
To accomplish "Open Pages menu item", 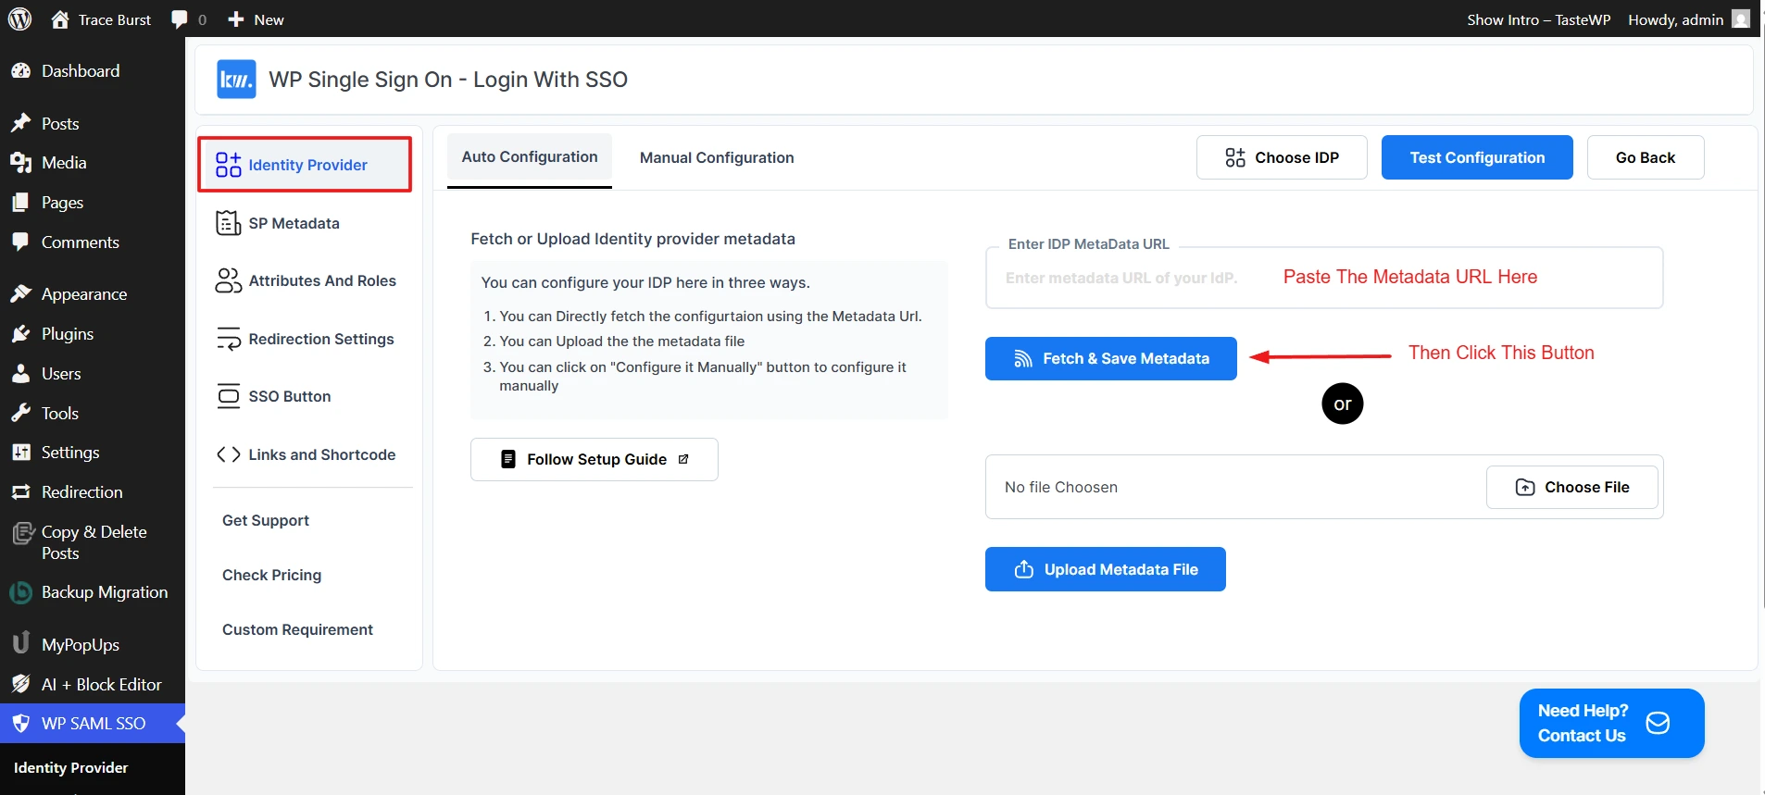I will coord(93,203).
